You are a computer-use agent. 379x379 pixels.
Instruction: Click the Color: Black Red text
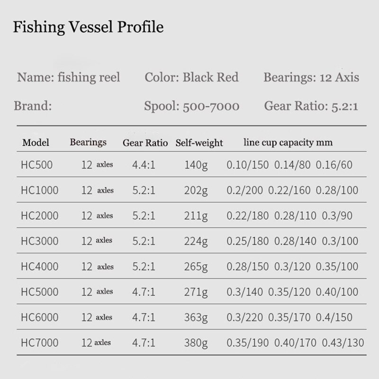click(x=191, y=77)
